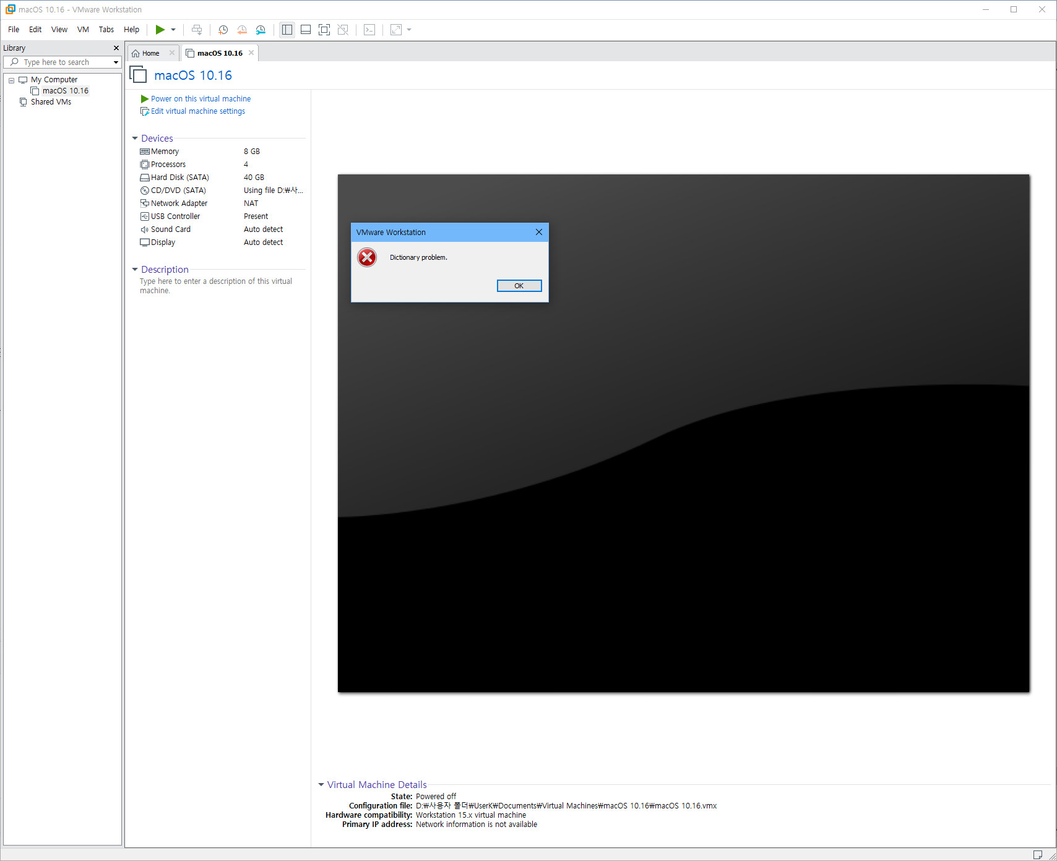Click the Unity mode toolbar icon
Image resolution: width=1057 pixels, height=861 pixels.
point(343,30)
